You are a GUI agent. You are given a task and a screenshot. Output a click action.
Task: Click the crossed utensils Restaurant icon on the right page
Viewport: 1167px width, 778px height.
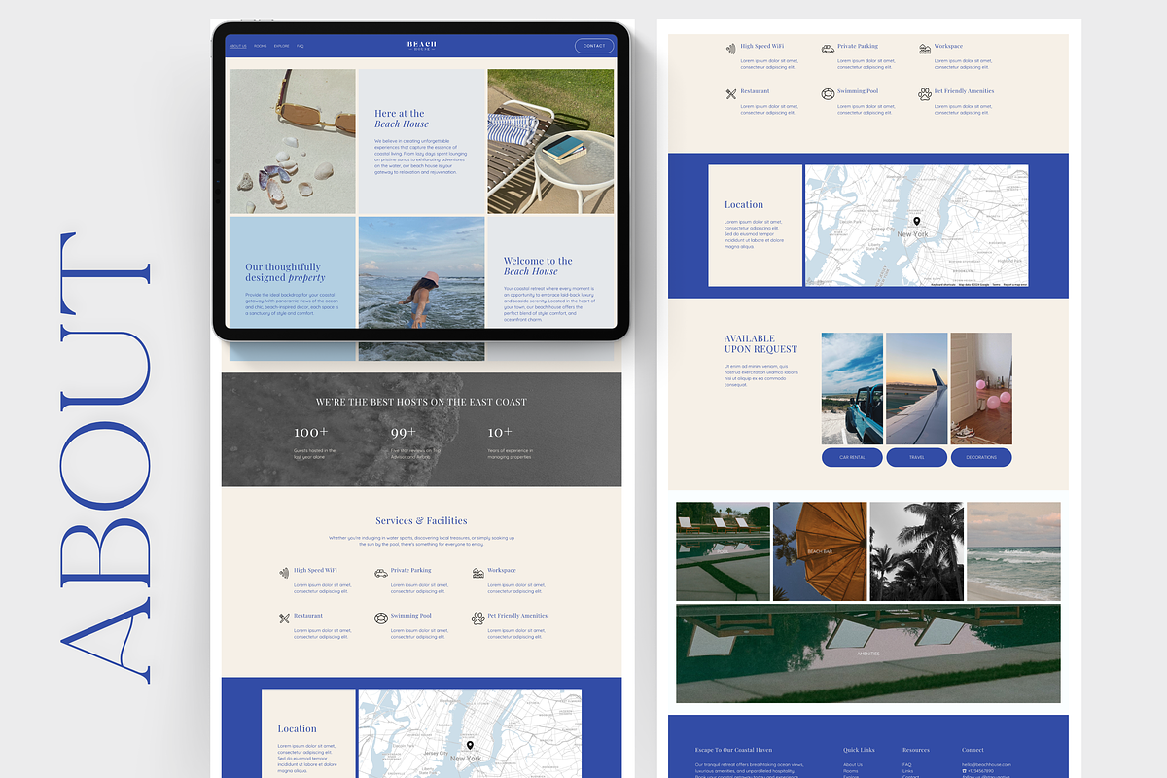(731, 93)
